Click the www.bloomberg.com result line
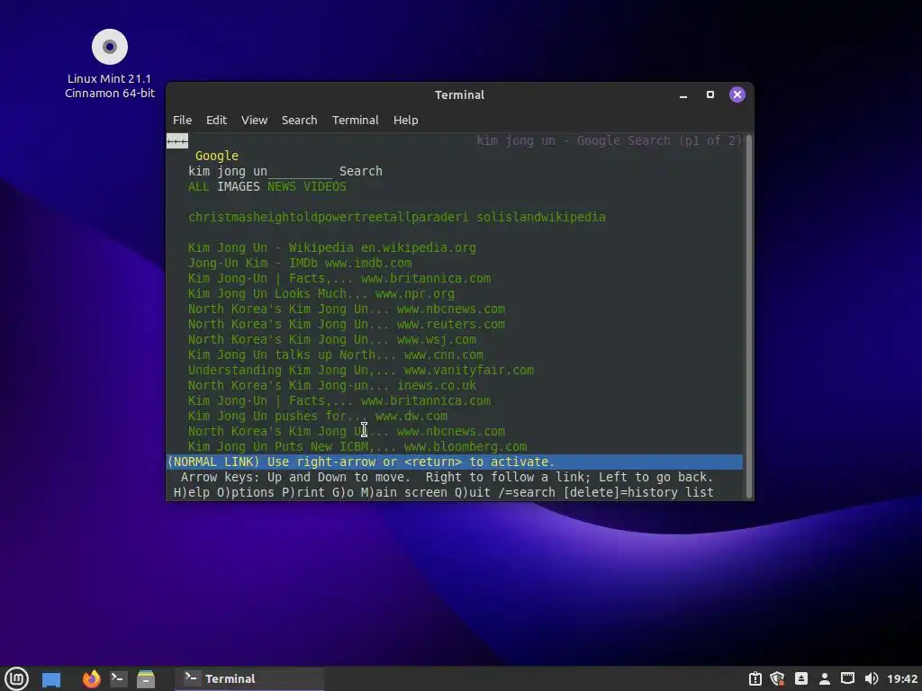 pyautogui.click(x=357, y=446)
